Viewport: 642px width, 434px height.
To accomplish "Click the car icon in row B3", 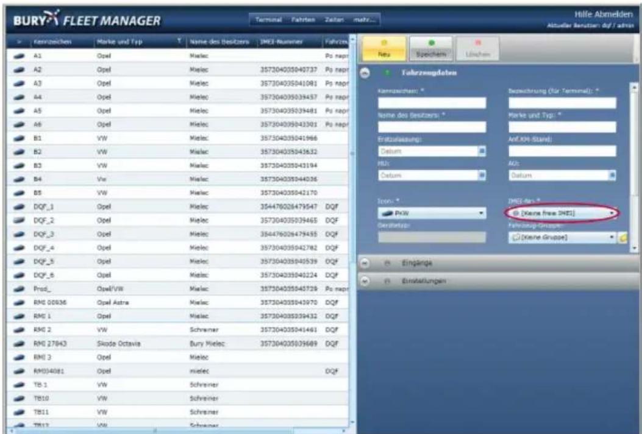I will point(19,166).
